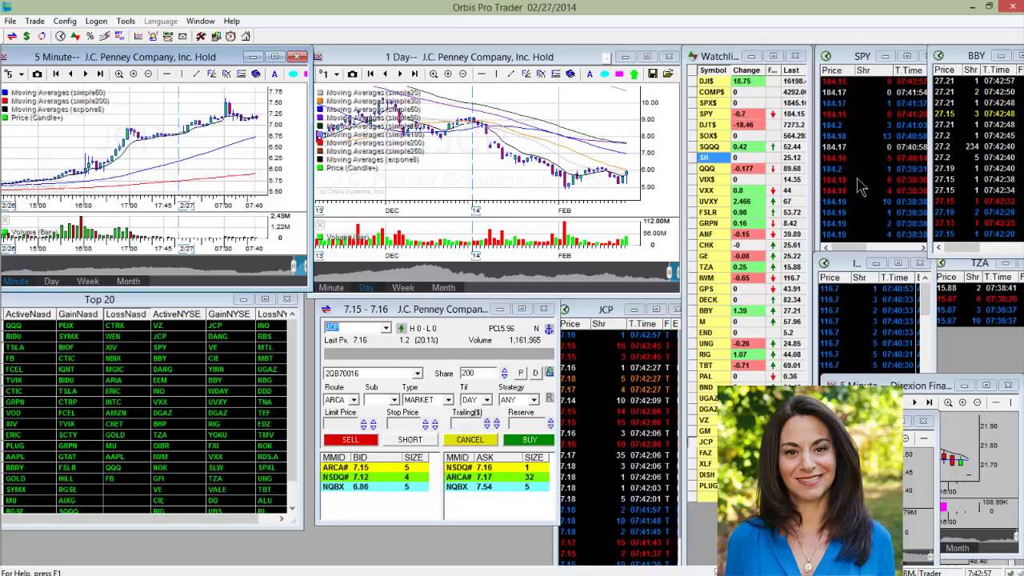Open the Trade menu

coord(34,21)
